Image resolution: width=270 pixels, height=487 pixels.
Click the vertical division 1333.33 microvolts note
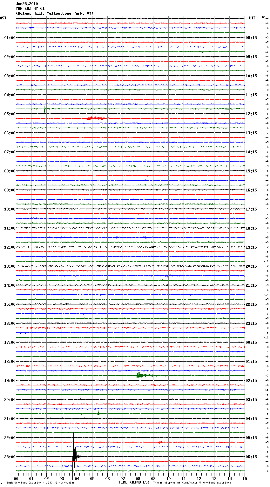40,483
